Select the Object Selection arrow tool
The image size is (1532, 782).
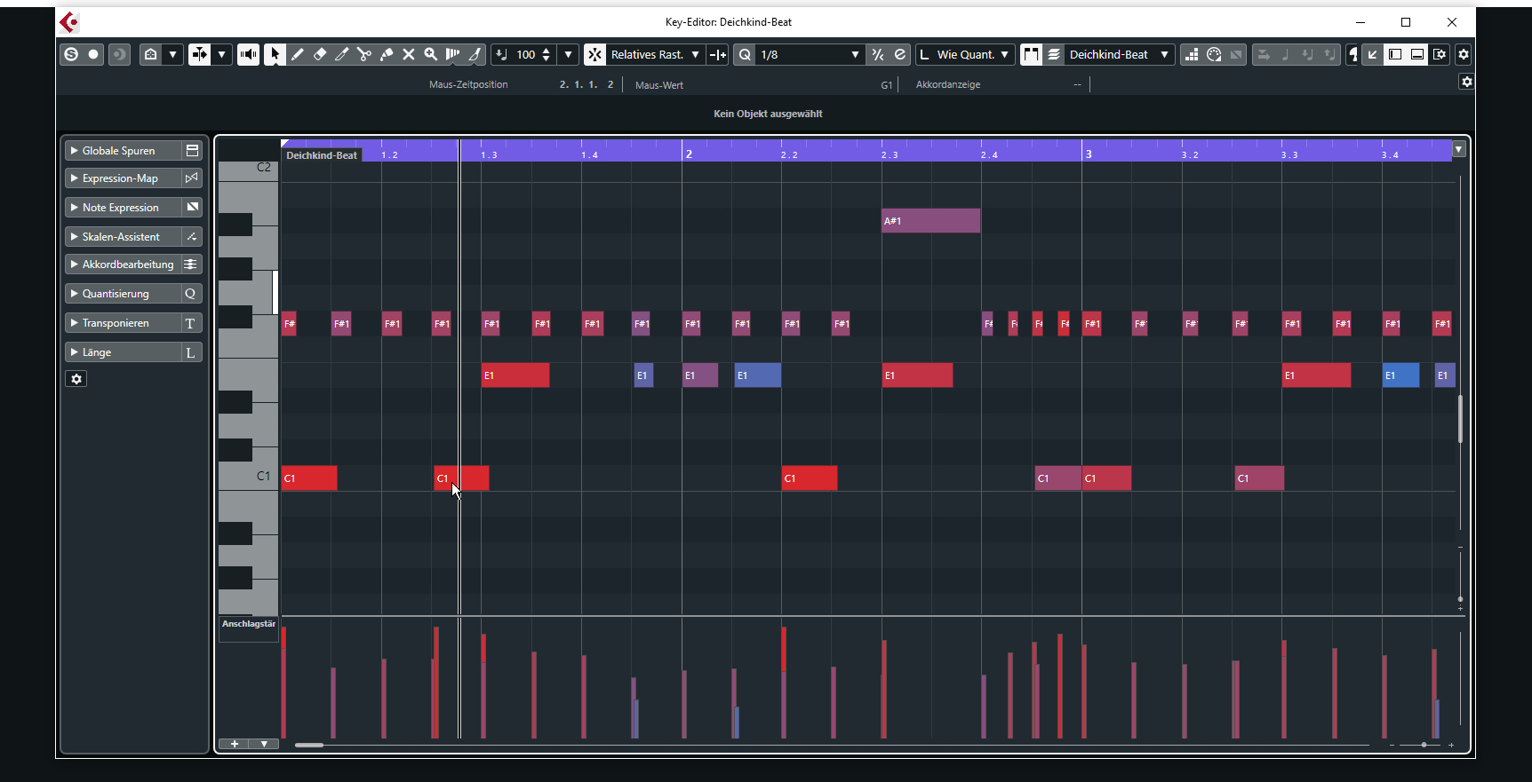[x=275, y=54]
